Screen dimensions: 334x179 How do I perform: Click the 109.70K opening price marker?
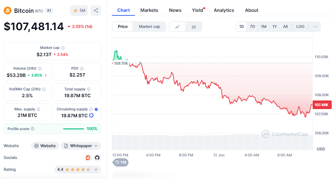click(121, 63)
